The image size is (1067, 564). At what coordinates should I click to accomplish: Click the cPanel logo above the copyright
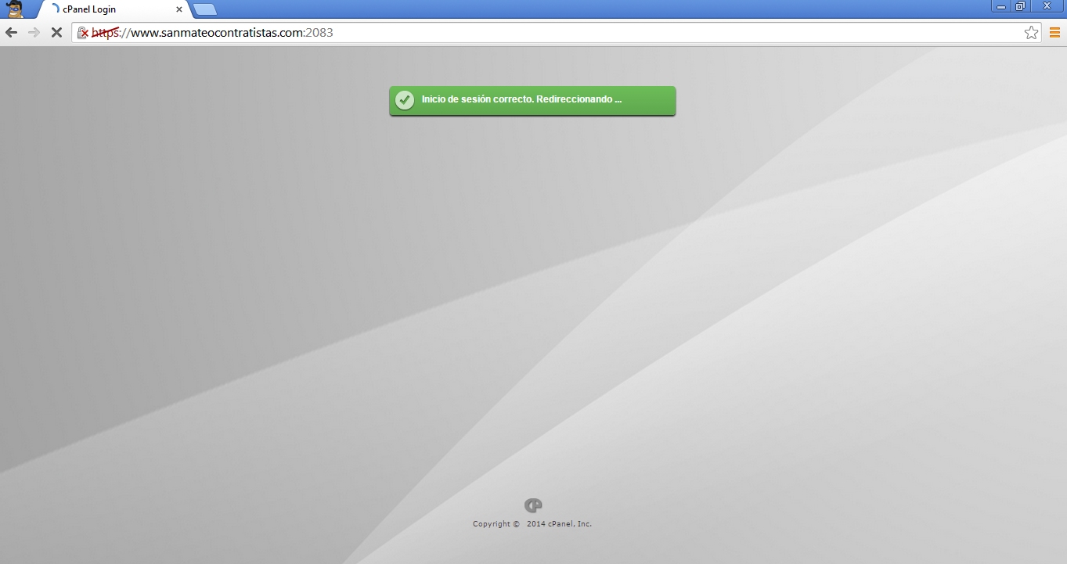coord(533,505)
